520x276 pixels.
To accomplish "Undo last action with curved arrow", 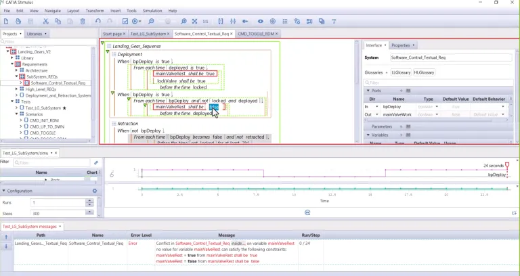I will coord(97,21).
